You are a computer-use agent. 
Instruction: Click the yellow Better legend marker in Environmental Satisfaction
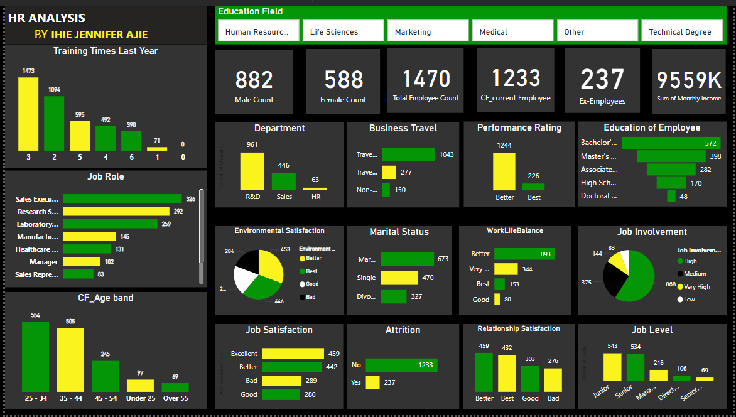(302, 258)
